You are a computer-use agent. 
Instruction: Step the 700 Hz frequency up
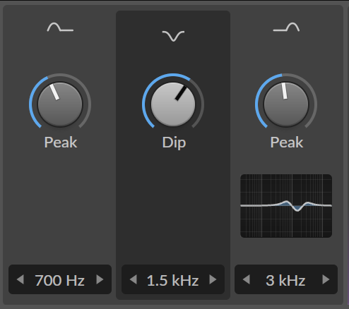100,279
